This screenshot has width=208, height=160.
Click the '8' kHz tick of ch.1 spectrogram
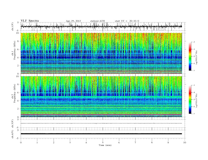18,41
